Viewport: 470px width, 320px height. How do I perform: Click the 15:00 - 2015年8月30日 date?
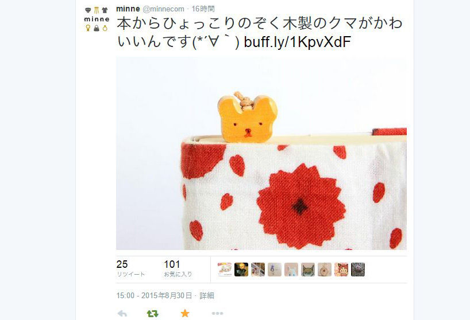(x=154, y=295)
